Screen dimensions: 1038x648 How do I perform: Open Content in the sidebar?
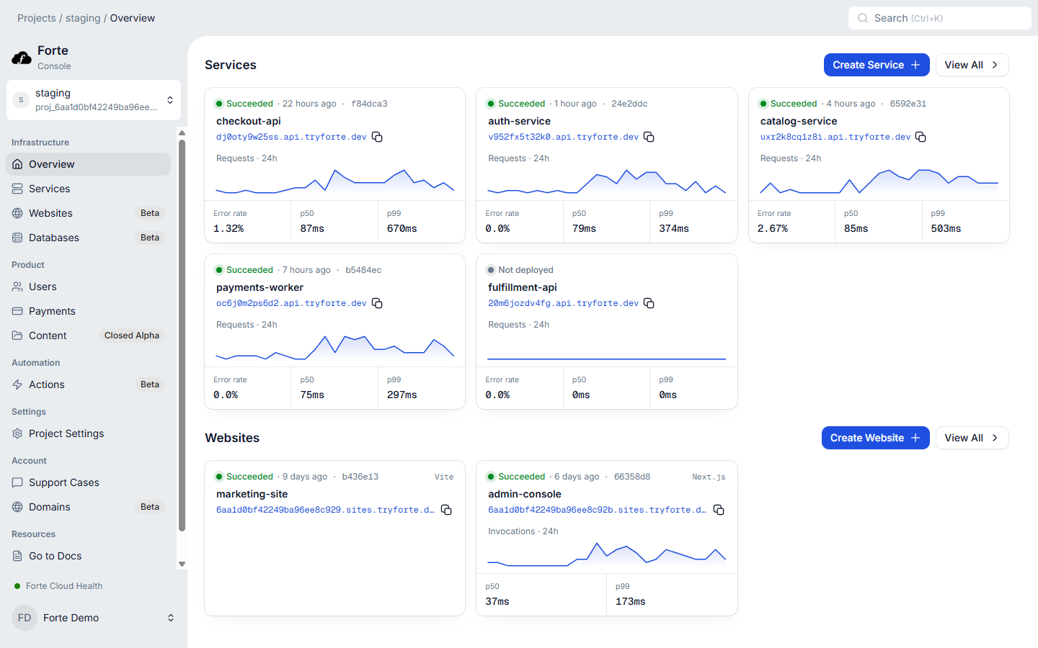pos(88,336)
